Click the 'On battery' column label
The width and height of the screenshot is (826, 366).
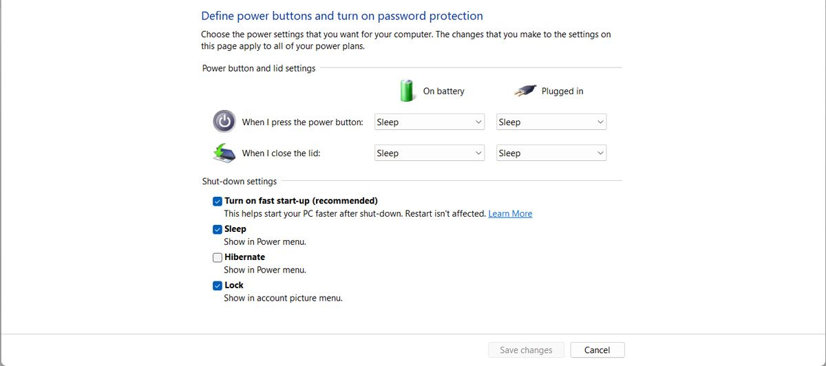point(443,91)
